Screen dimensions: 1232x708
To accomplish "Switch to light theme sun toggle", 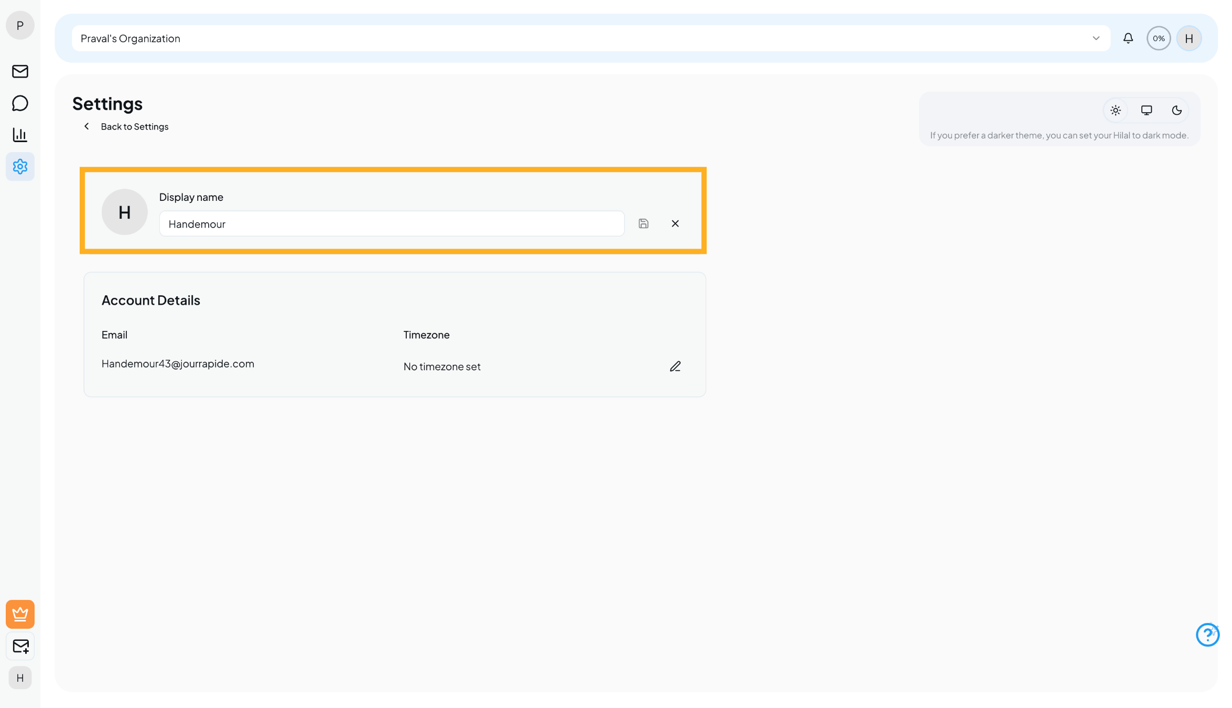I will (x=1116, y=111).
